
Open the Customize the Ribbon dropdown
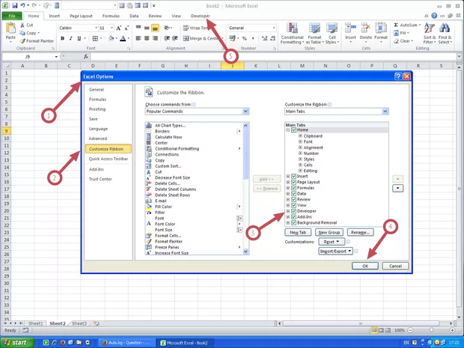[385, 112]
